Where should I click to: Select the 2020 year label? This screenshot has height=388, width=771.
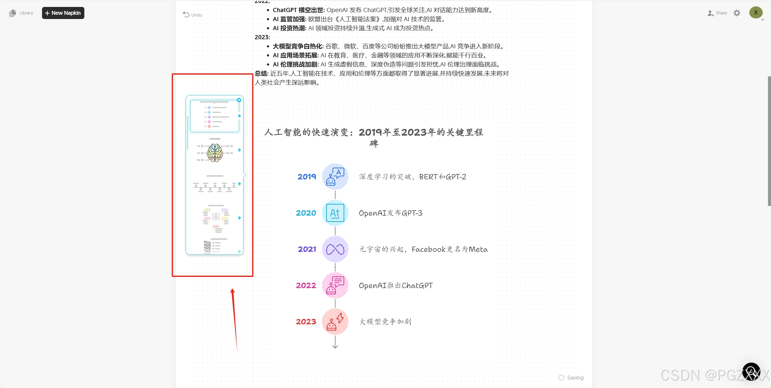(306, 213)
